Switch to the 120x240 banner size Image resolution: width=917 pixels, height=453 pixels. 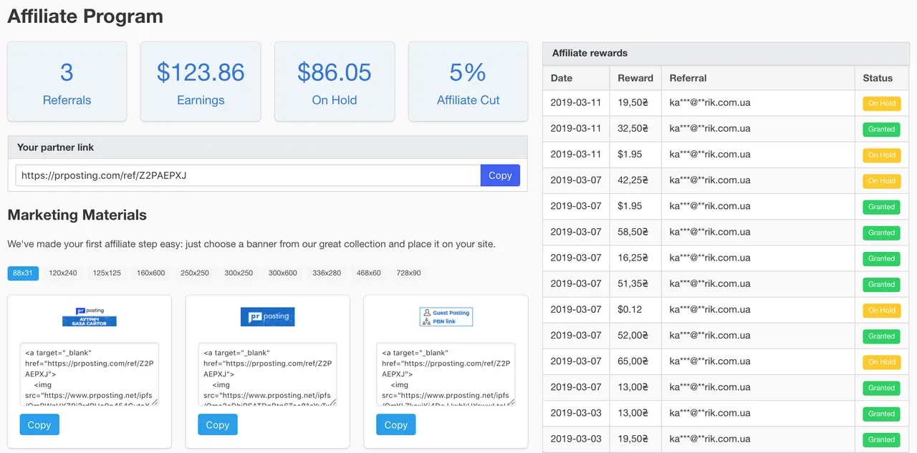(x=63, y=273)
